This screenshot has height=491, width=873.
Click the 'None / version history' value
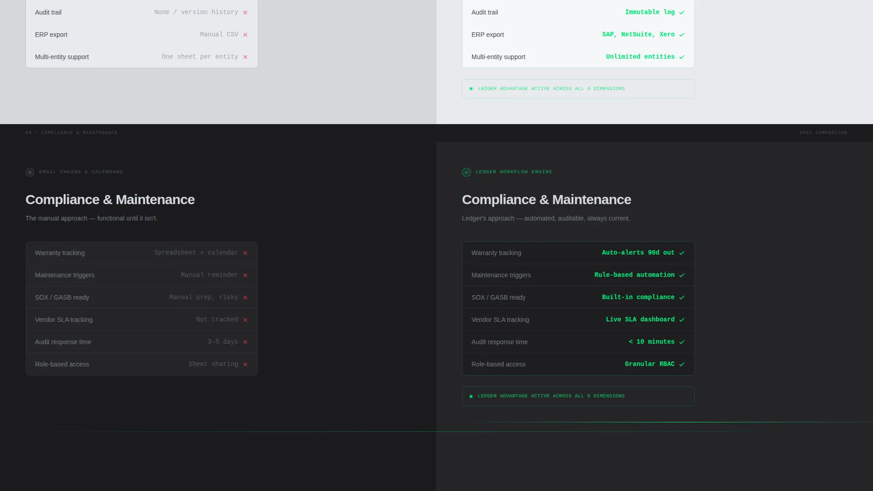(196, 12)
